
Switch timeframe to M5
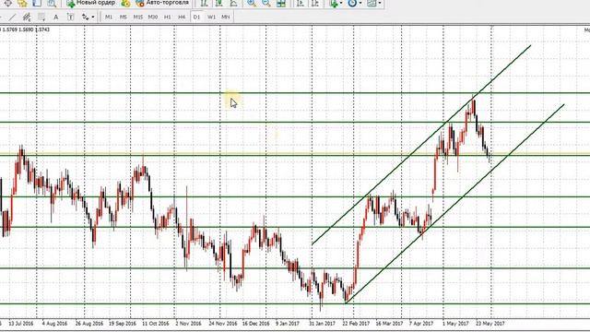click(x=123, y=17)
